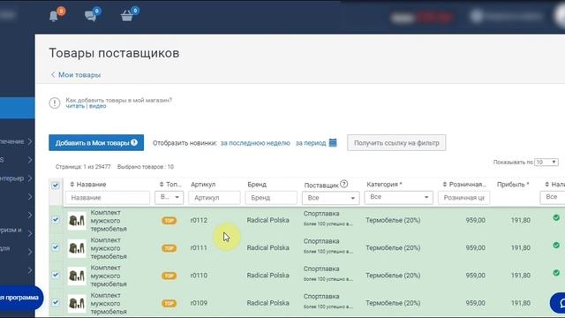Screen dimensions: 565x318
Task: Open the notifications bell icon
Action: point(54,16)
